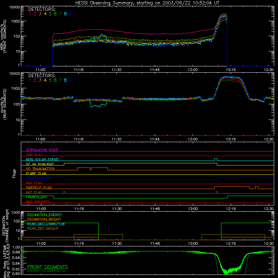Click the 12:00 tick label under rear segments plot
This screenshot has width=278, height=278.
coord(193,139)
